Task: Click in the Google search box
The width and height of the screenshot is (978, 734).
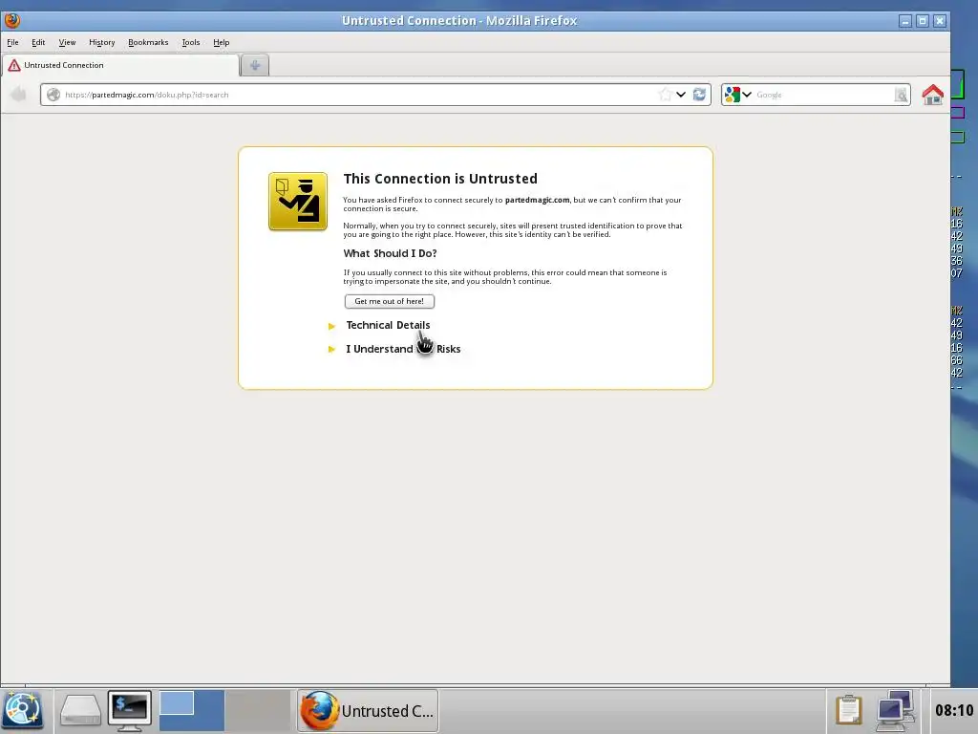Action: click(823, 95)
